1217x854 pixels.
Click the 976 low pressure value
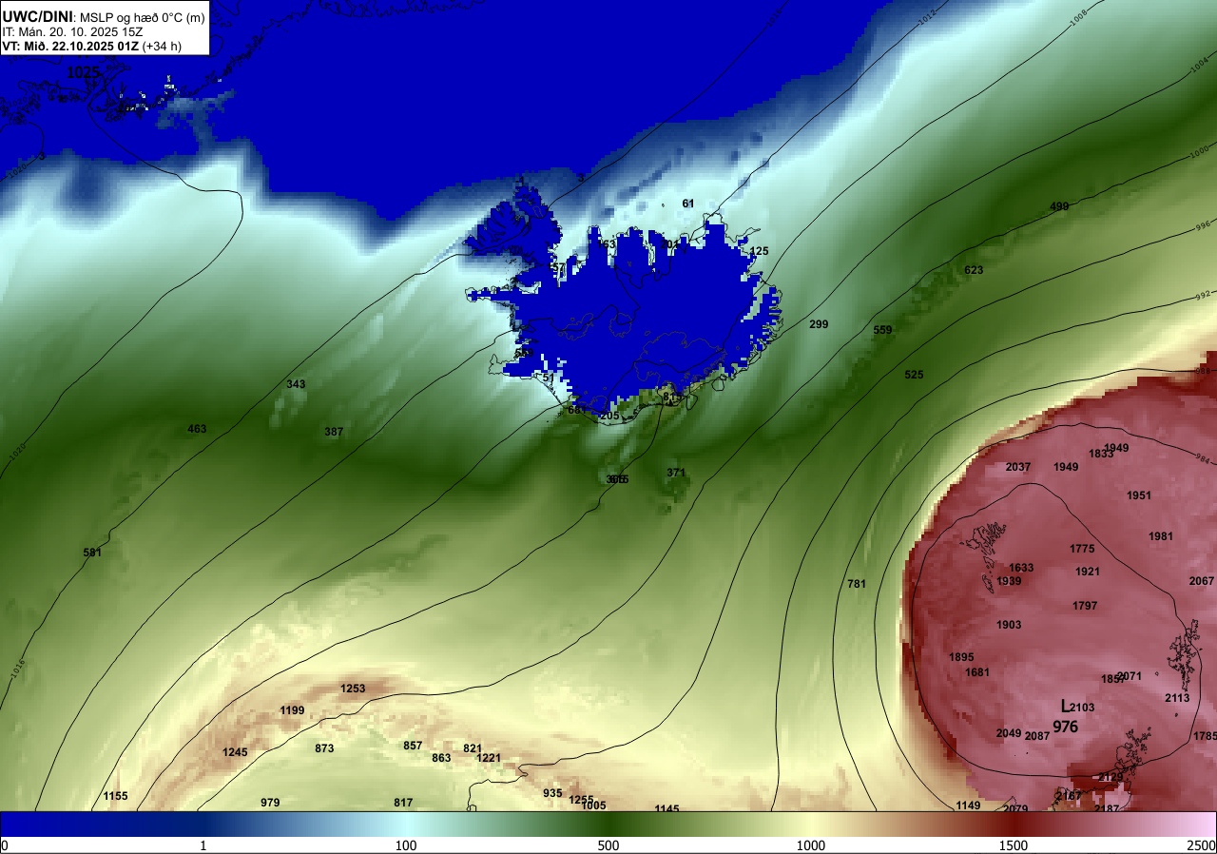pos(1065,727)
